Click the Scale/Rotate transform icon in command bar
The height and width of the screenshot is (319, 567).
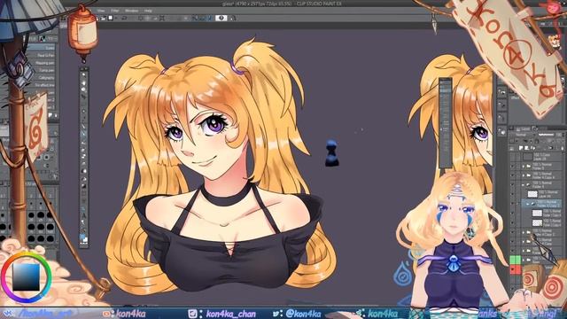click(x=161, y=18)
